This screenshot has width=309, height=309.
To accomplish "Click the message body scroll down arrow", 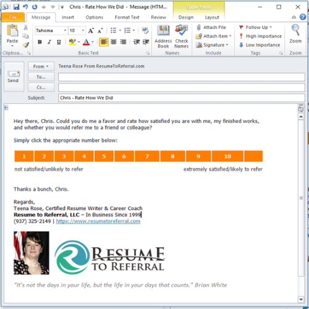I will pos(301,299).
